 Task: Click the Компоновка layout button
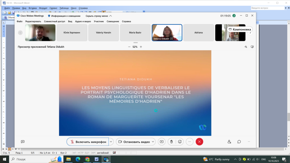tap(240, 29)
